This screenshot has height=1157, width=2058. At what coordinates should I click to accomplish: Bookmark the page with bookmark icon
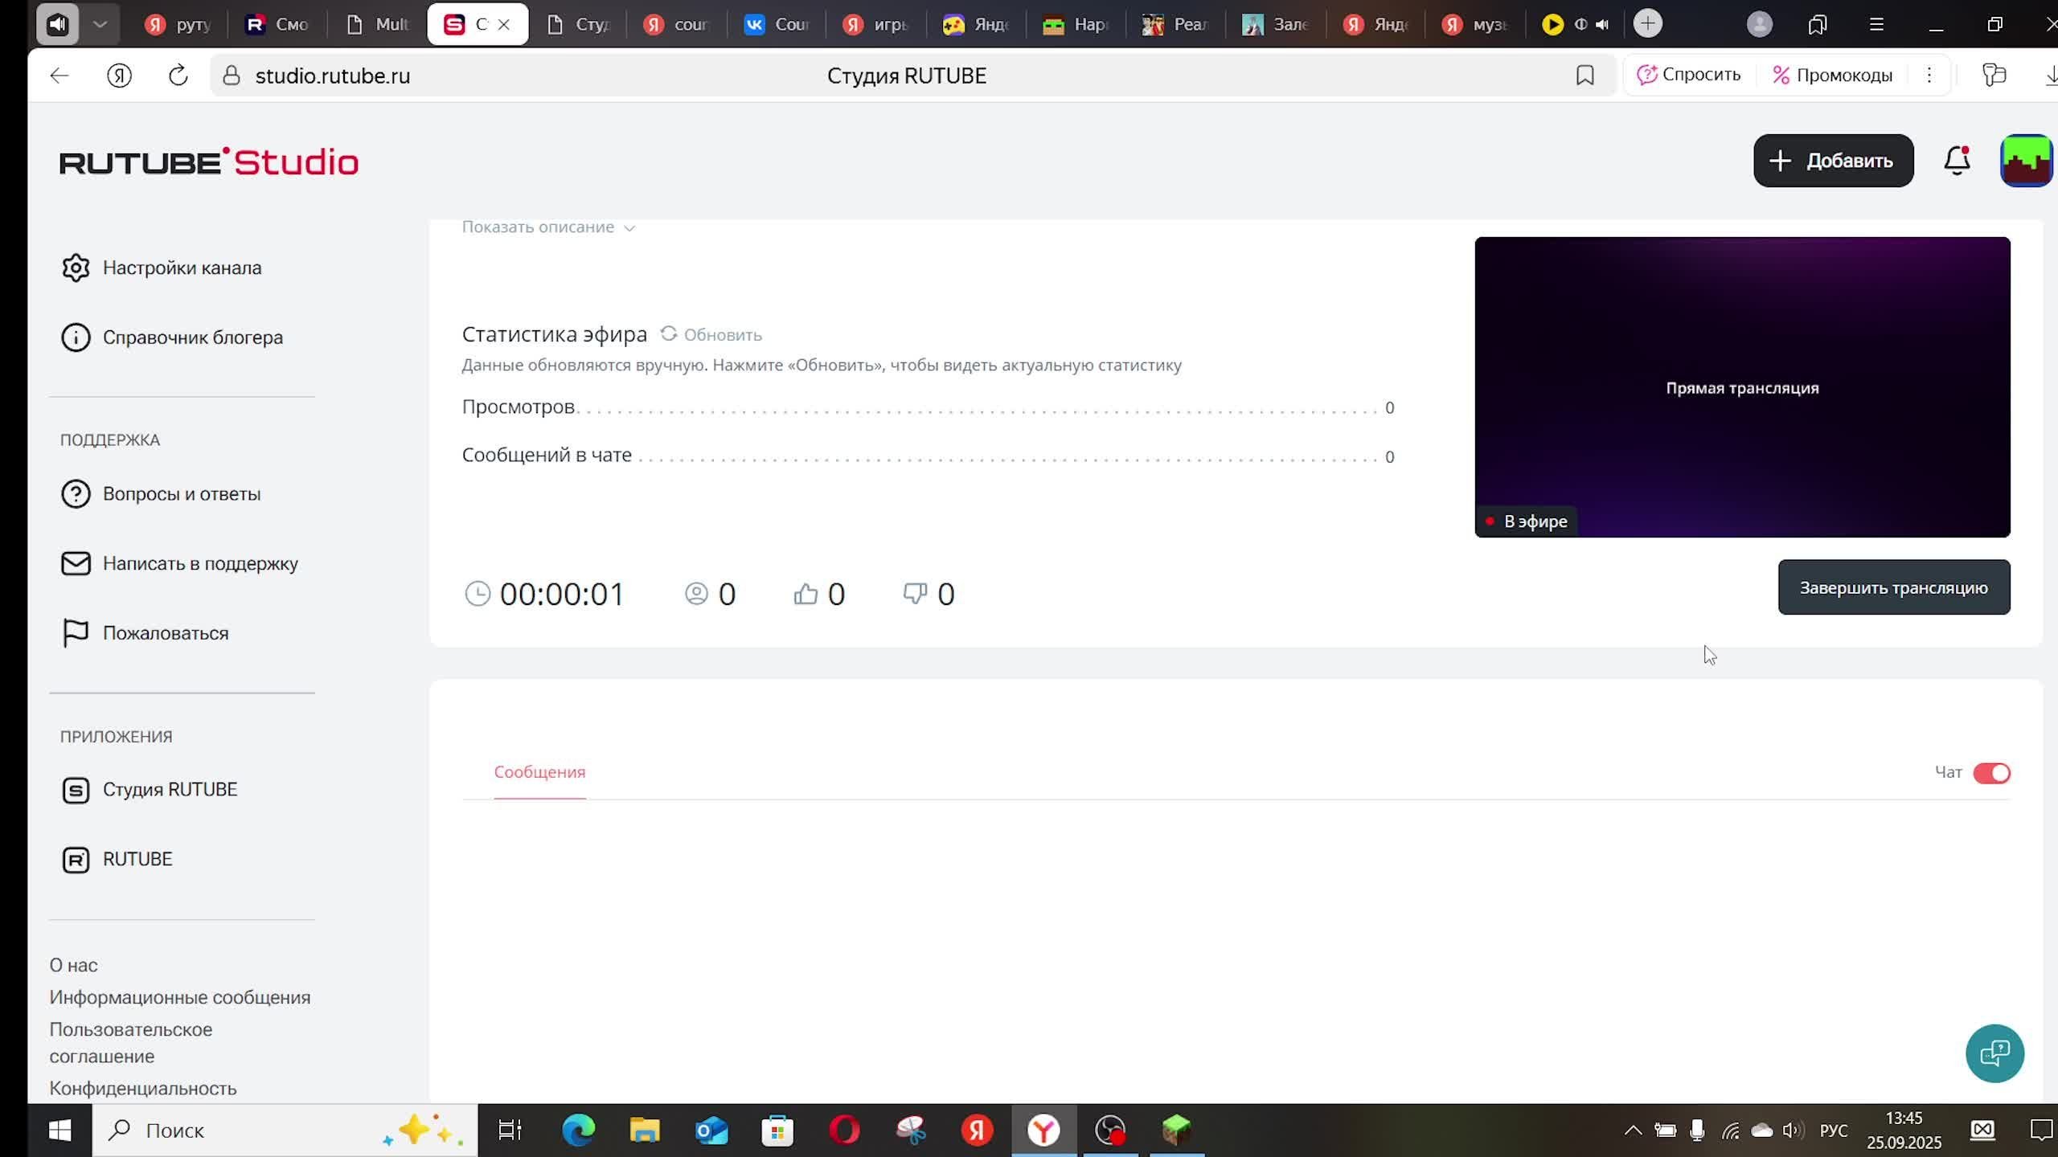tap(1584, 76)
